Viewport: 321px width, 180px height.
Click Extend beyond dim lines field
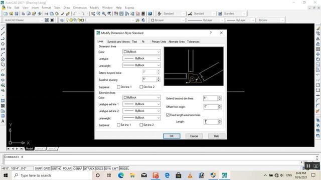(x=211, y=98)
